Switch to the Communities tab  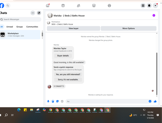click(x=32, y=27)
